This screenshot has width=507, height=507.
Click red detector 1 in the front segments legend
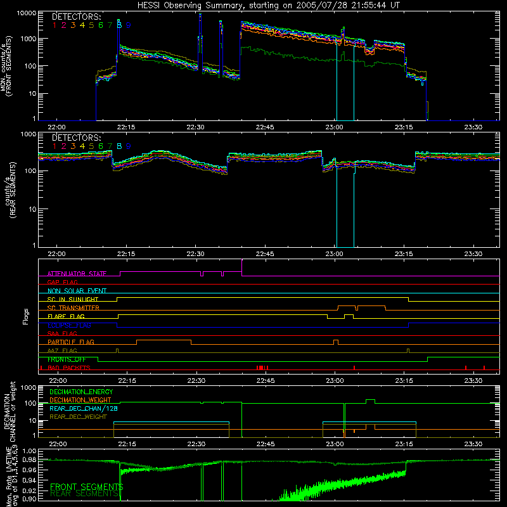[x=55, y=25]
